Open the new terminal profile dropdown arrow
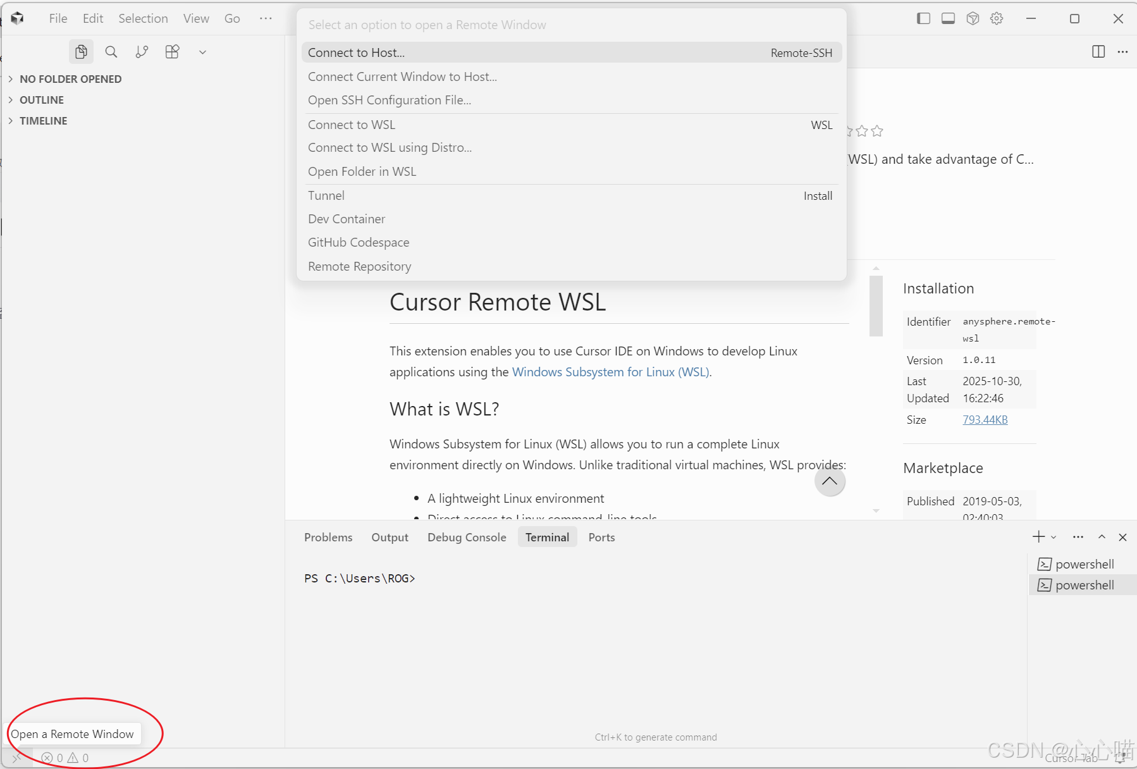Screen dimensions: 1137x769 [1054, 537]
